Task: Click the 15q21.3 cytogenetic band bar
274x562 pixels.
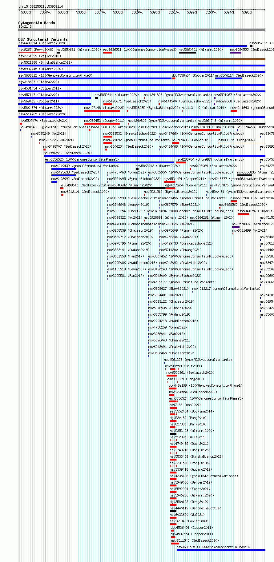Action: pos(142,30)
